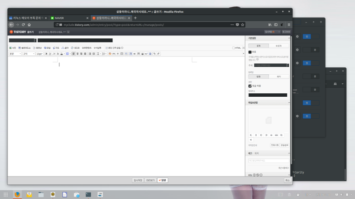The image size is (355, 199).
Task: Click the 발행 publish button
Action: (x=162, y=180)
